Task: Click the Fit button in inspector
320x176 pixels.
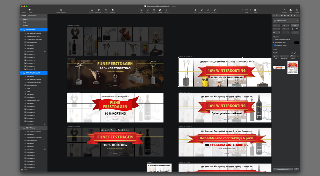Action: click(295, 25)
